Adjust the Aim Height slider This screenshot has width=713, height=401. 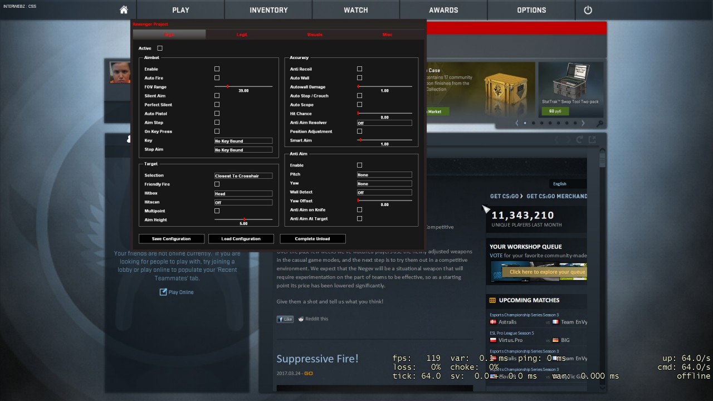click(x=243, y=219)
